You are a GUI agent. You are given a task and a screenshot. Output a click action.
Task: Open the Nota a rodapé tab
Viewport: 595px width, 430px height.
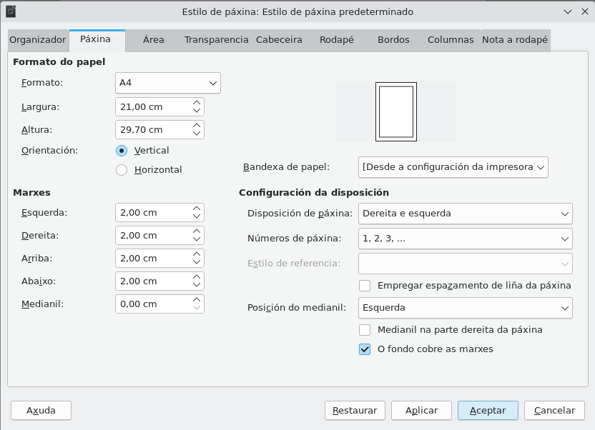(515, 40)
